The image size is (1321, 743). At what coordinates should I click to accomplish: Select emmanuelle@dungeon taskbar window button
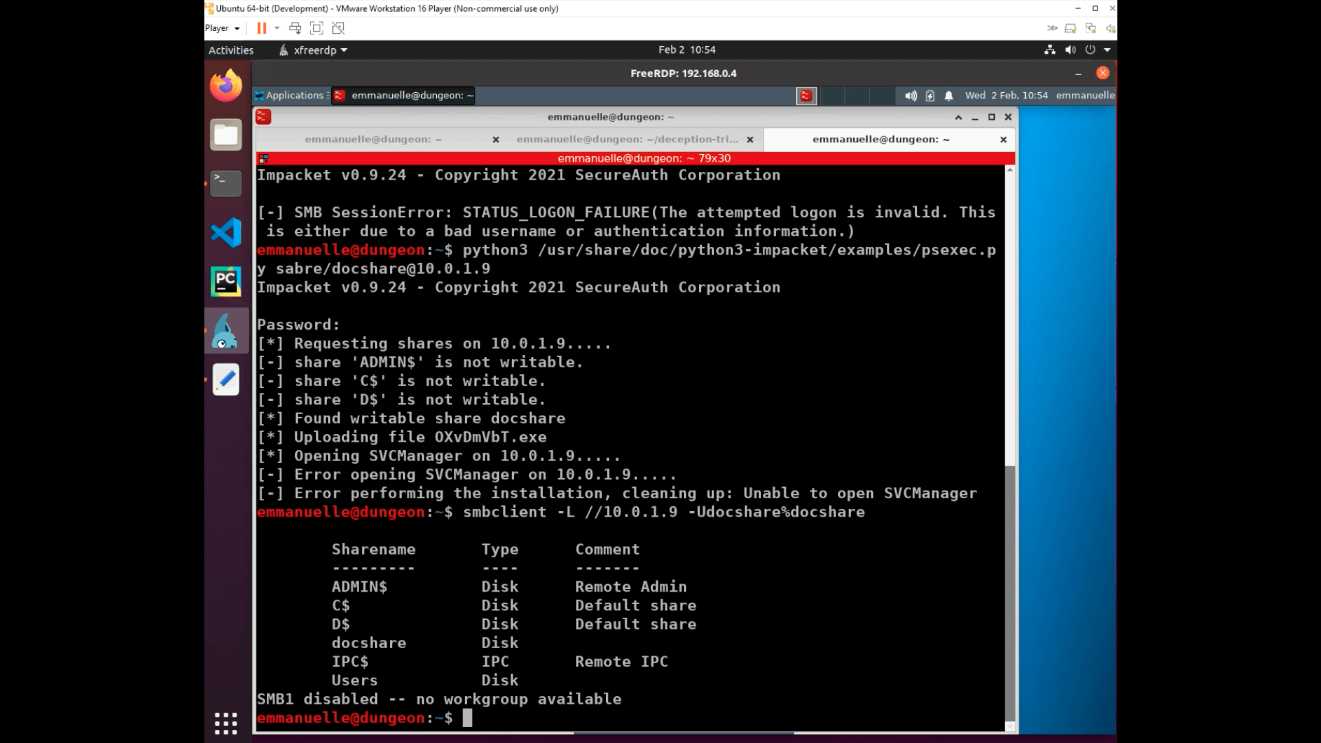[404, 96]
